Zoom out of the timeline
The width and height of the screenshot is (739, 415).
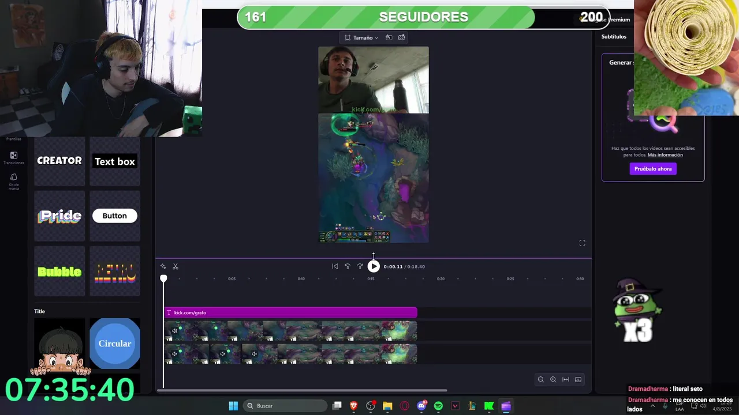pyautogui.click(x=541, y=379)
